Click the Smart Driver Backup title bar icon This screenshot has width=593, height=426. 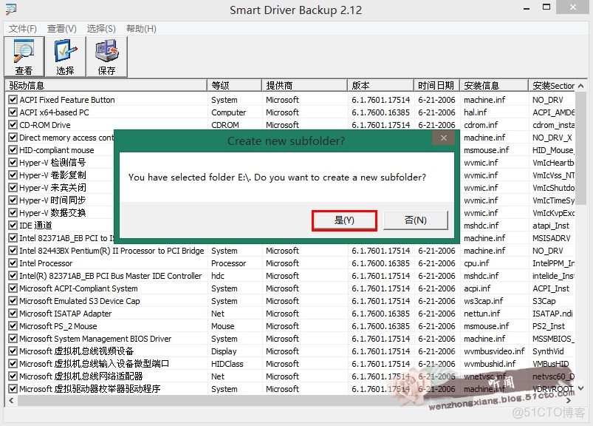(10, 8)
